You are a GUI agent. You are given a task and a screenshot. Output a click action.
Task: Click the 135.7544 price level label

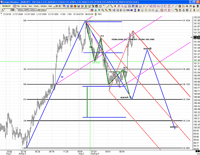point(186,99)
